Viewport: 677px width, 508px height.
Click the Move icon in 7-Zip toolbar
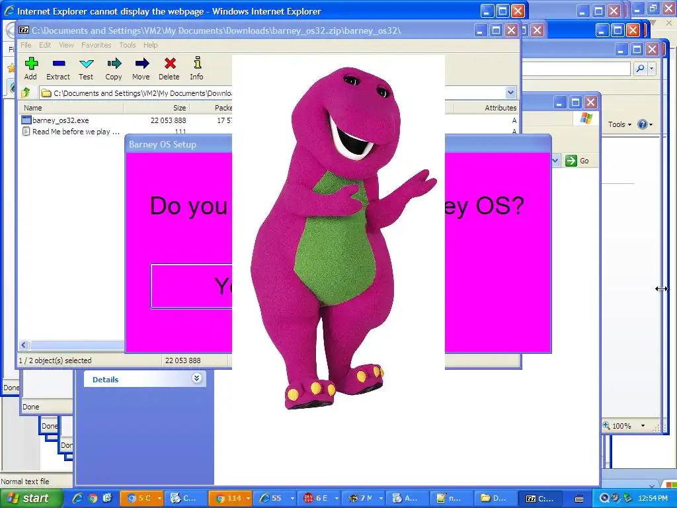141,68
